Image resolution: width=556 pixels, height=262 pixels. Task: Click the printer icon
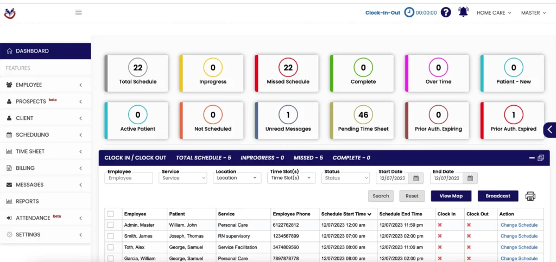(530, 196)
